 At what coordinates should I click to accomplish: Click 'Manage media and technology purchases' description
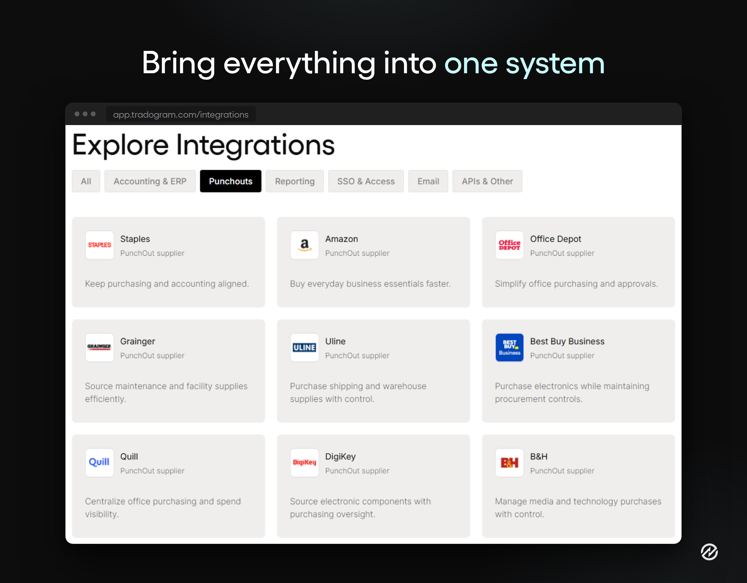tap(578, 507)
